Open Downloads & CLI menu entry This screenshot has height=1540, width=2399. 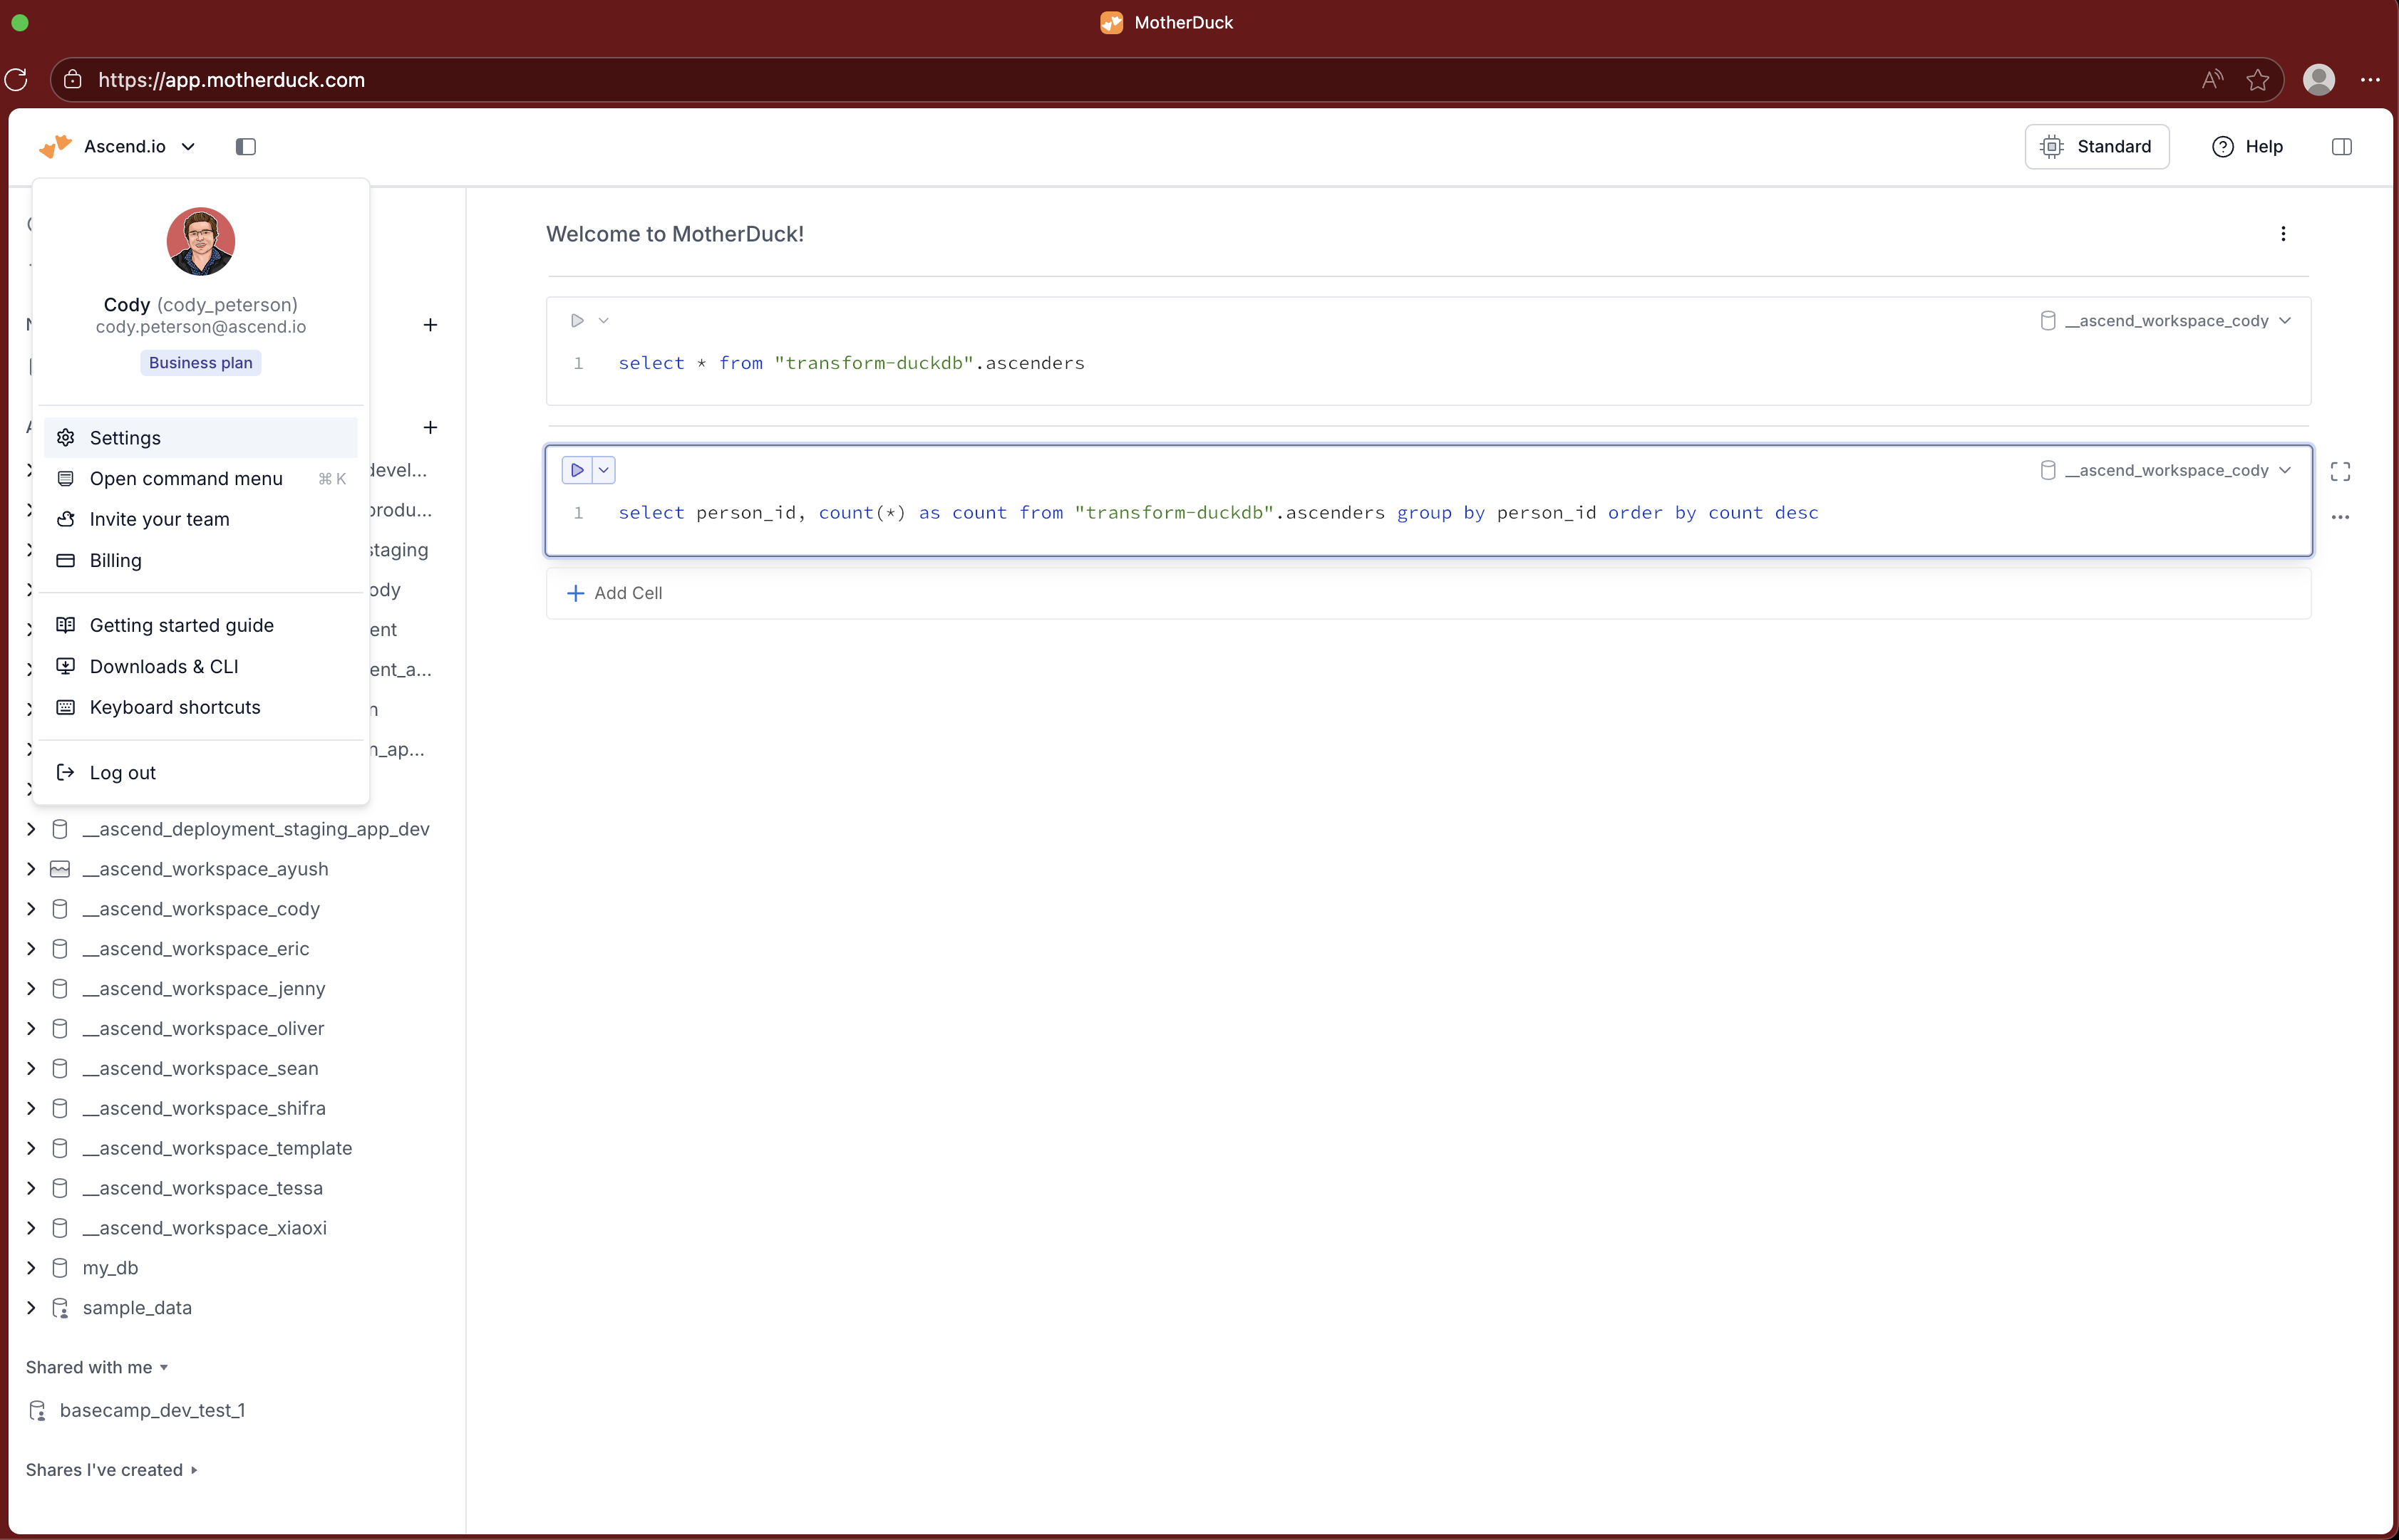coord(164,666)
